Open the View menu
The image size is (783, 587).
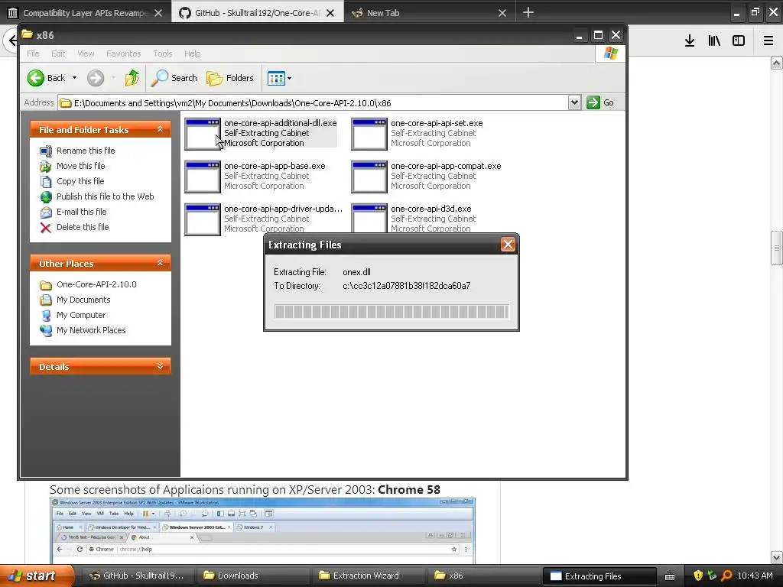[x=86, y=54]
